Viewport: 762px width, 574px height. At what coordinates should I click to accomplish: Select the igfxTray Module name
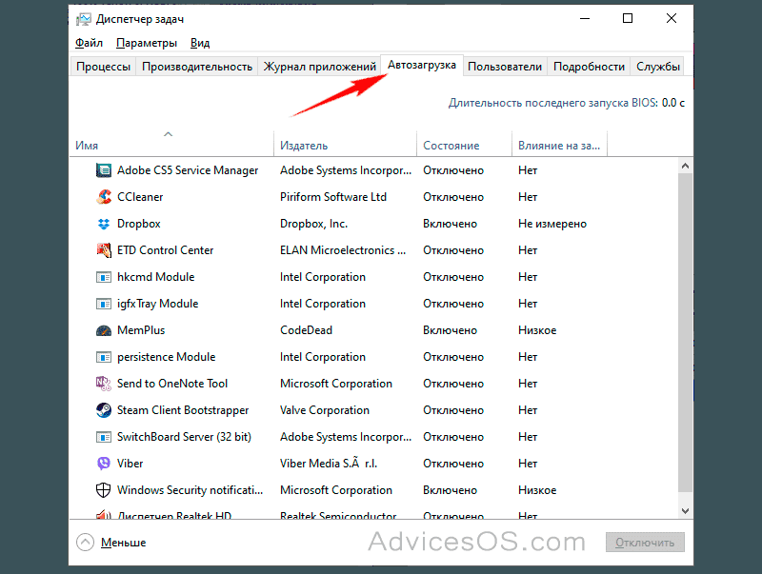(x=157, y=304)
